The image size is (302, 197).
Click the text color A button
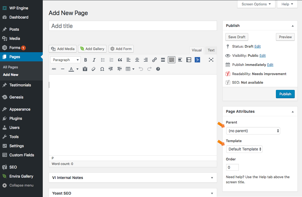point(71,69)
